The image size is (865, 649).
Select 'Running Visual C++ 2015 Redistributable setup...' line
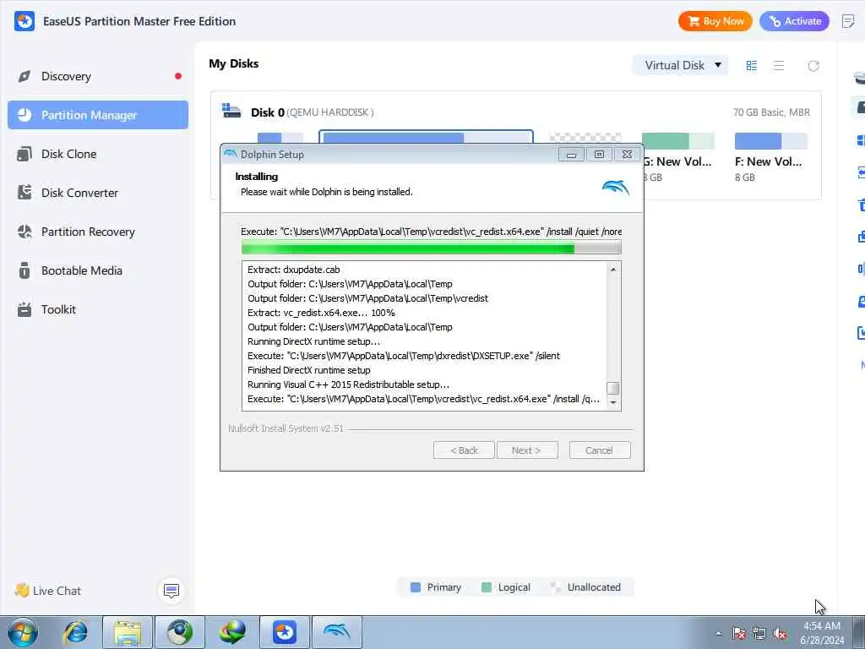click(x=348, y=384)
